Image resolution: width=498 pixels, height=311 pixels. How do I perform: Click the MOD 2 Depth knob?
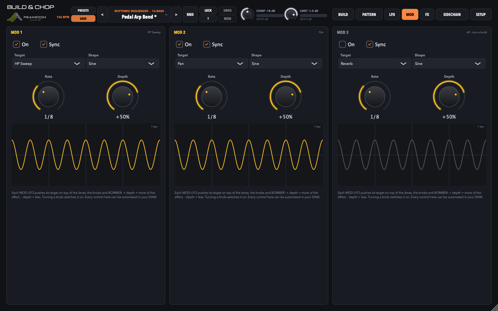(286, 96)
